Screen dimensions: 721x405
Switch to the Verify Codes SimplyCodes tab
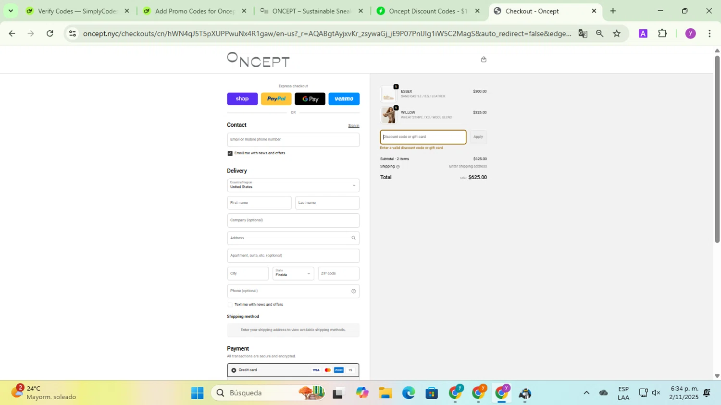coord(78,11)
